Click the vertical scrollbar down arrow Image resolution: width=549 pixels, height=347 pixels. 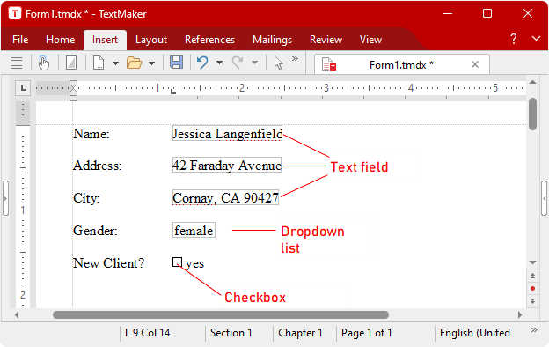[x=532, y=262]
